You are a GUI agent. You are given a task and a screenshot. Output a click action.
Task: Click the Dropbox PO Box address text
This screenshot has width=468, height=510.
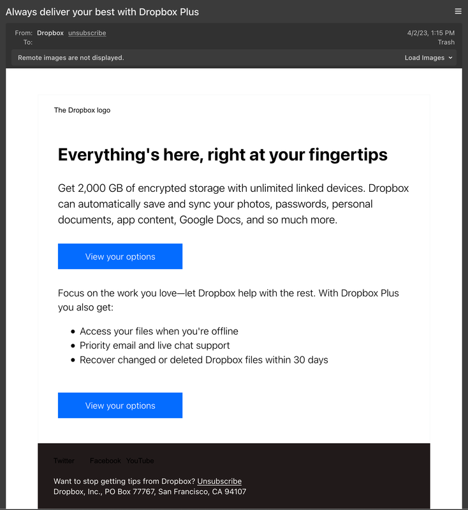(x=150, y=492)
